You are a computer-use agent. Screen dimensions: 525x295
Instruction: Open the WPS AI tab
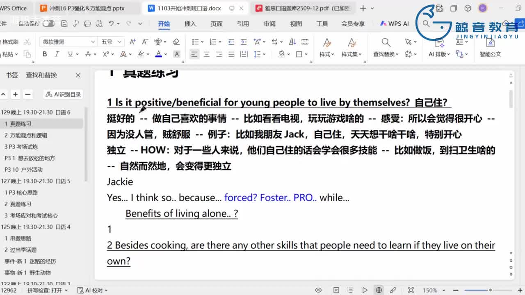(395, 24)
